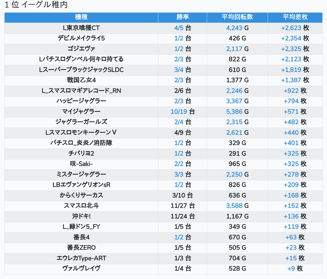Viewport: 327px width, 279px height.
Task: Select LスーパーブラックジャックSLDC machine name
Action: (81, 70)
